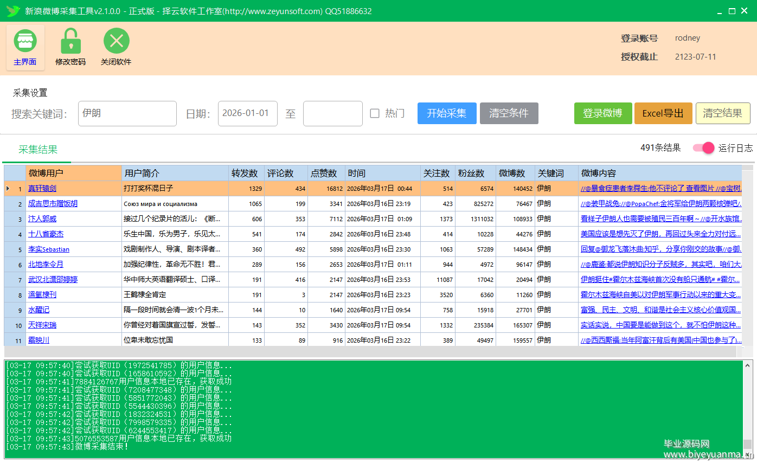Select the 采集结果 tab
The height and width of the screenshot is (463, 757).
click(38, 150)
